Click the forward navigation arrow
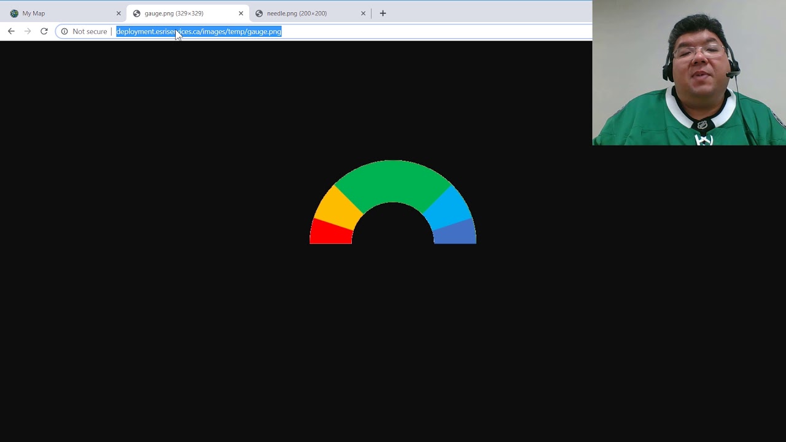The width and height of the screenshot is (786, 442). click(28, 31)
